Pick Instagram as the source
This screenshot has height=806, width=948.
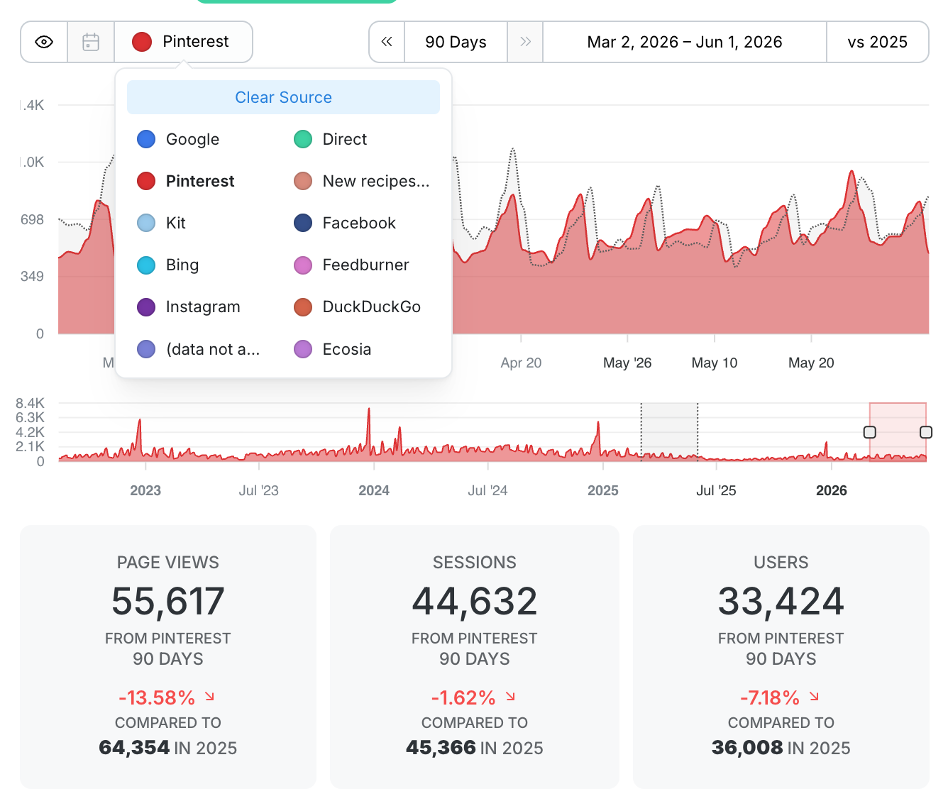click(x=189, y=307)
